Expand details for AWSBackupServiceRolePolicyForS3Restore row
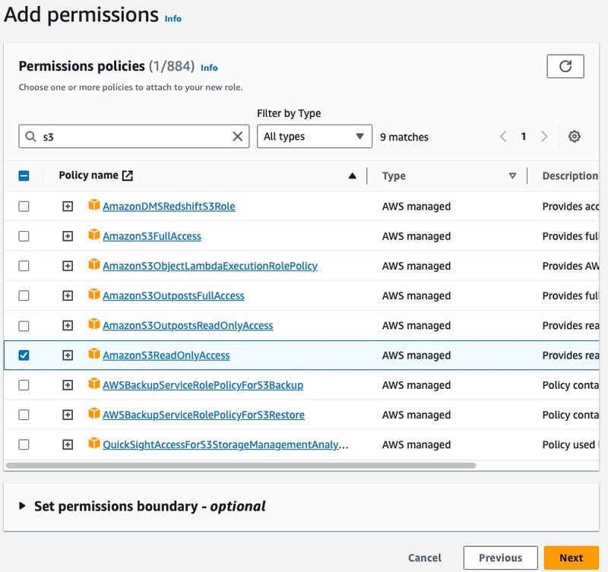Screen dimensions: 608x572 coord(68,415)
